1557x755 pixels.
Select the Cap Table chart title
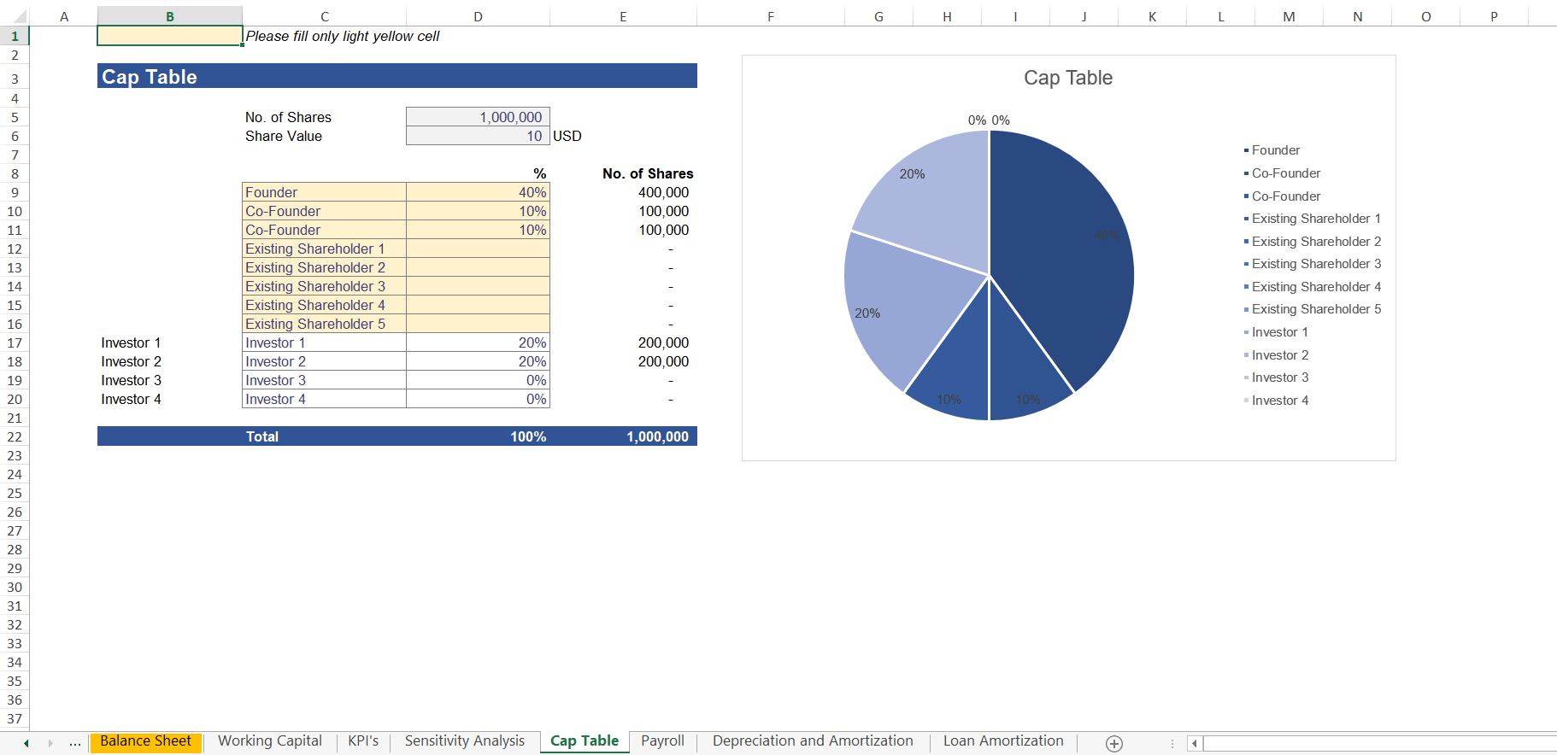coord(1067,78)
